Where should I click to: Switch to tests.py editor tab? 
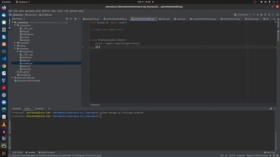[165, 19]
